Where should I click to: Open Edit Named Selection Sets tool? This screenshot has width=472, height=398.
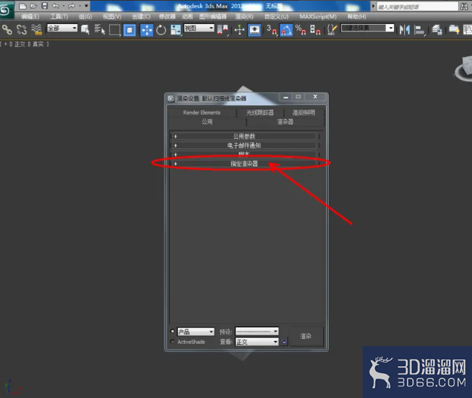click(x=331, y=29)
